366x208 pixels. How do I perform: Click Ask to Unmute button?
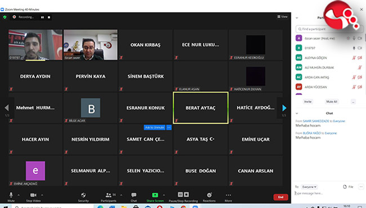click(154, 128)
